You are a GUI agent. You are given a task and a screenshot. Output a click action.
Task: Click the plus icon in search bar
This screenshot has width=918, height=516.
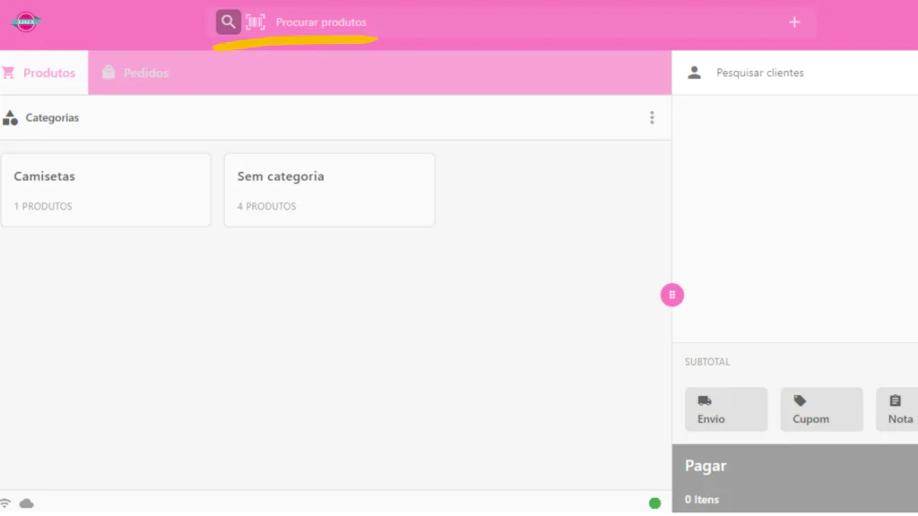tap(794, 22)
